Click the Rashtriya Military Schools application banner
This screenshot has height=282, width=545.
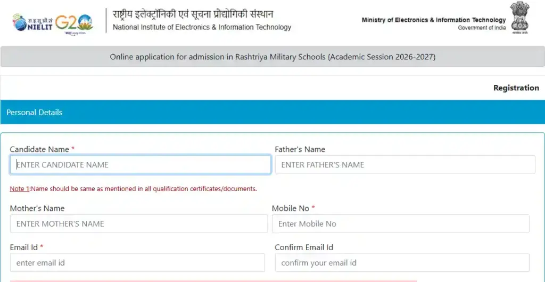coord(272,57)
